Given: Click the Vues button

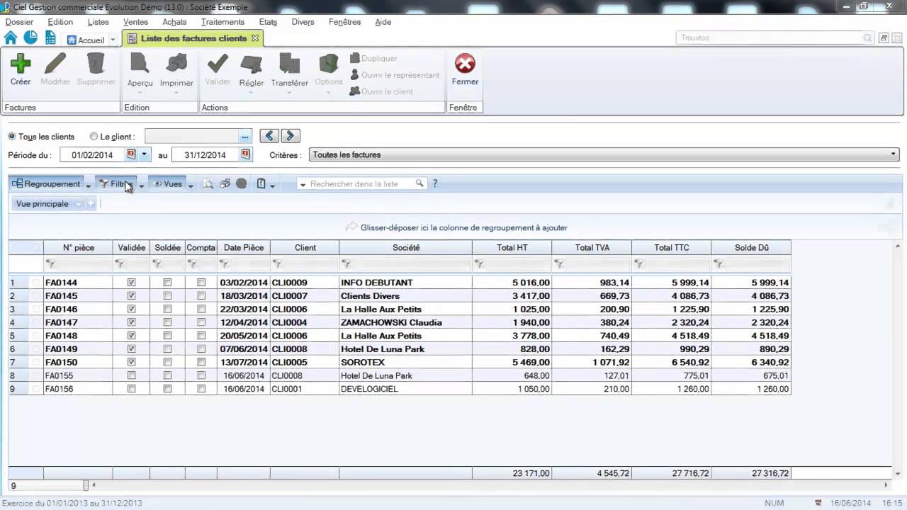Looking at the screenshot, I should (167, 184).
